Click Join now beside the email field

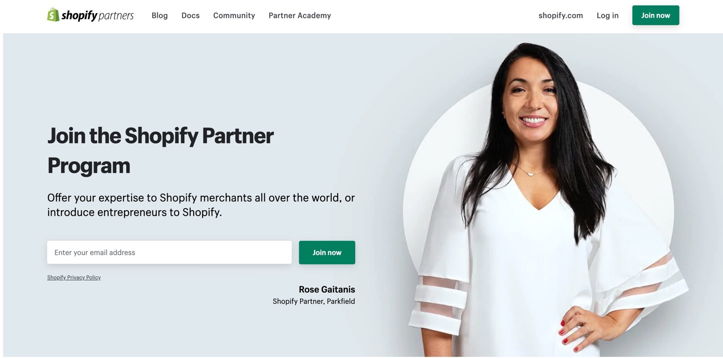click(x=327, y=252)
